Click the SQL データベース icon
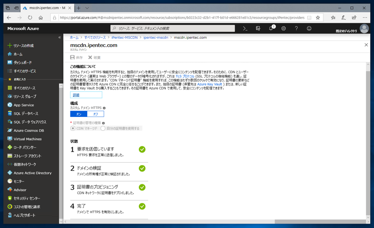This screenshot has width=374, height=228. click(10, 114)
